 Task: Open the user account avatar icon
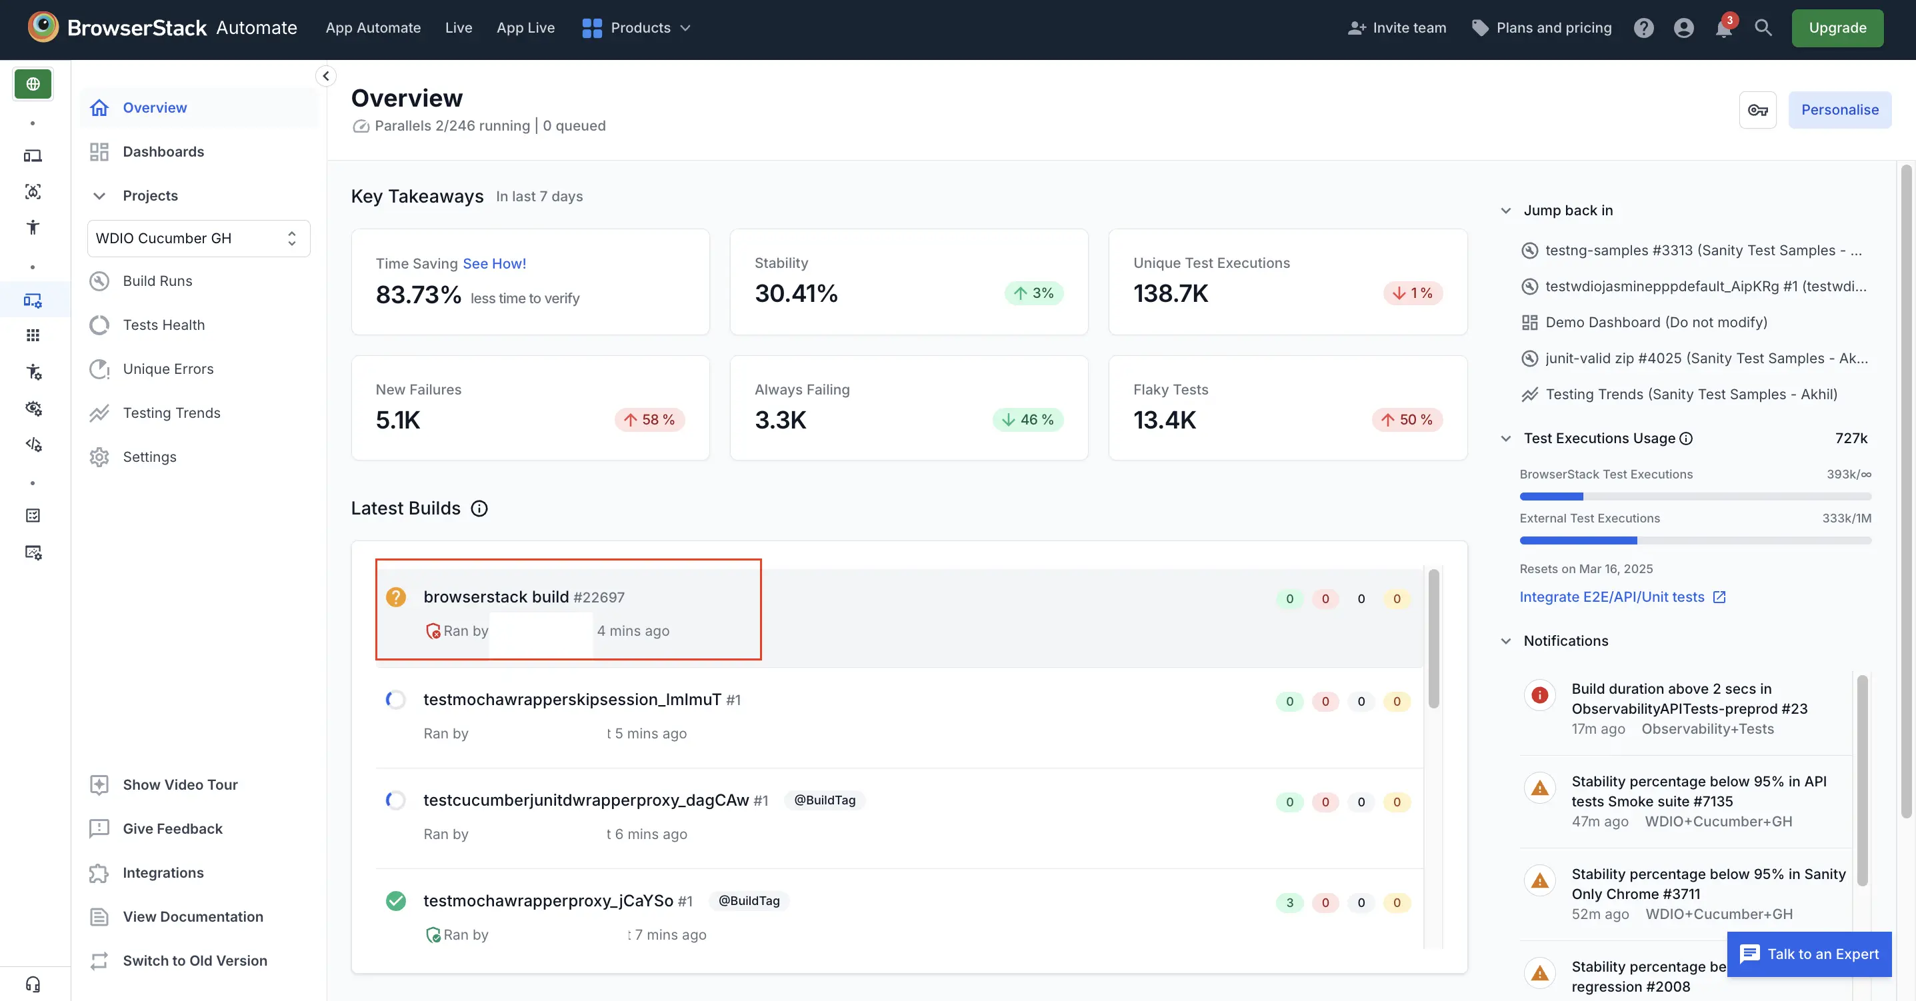click(x=1683, y=28)
